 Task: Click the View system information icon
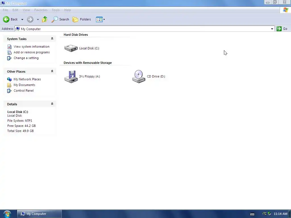click(x=9, y=47)
